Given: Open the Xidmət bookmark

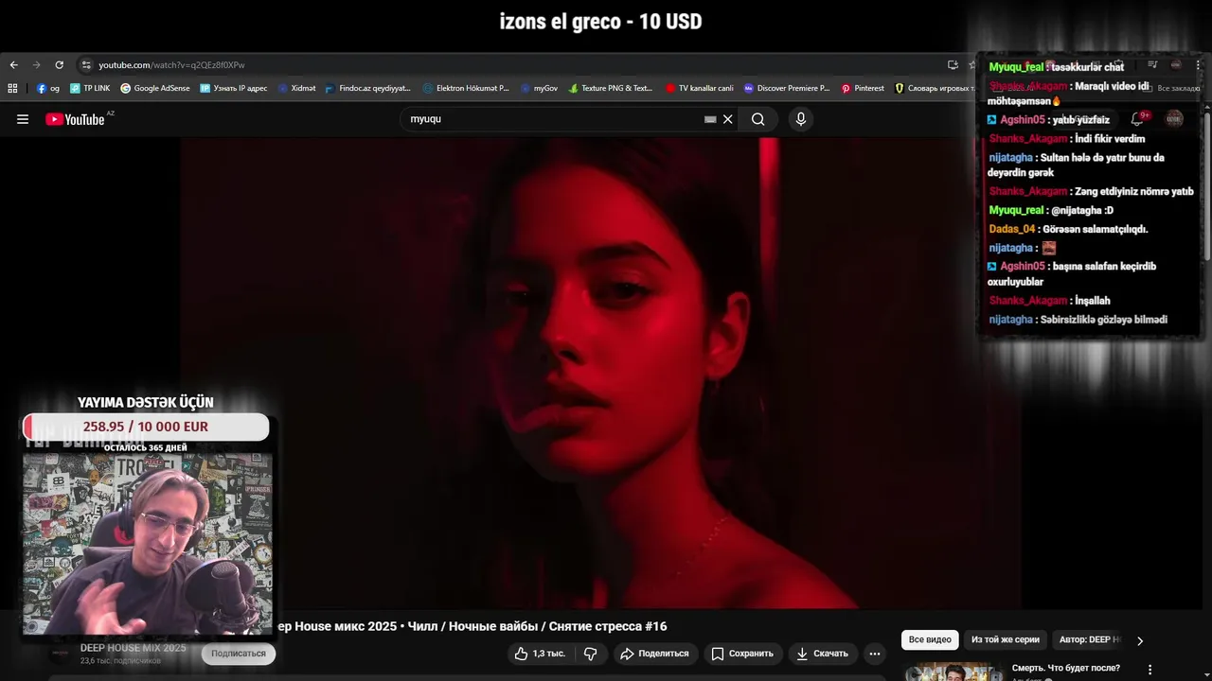Looking at the screenshot, I should [297, 88].
